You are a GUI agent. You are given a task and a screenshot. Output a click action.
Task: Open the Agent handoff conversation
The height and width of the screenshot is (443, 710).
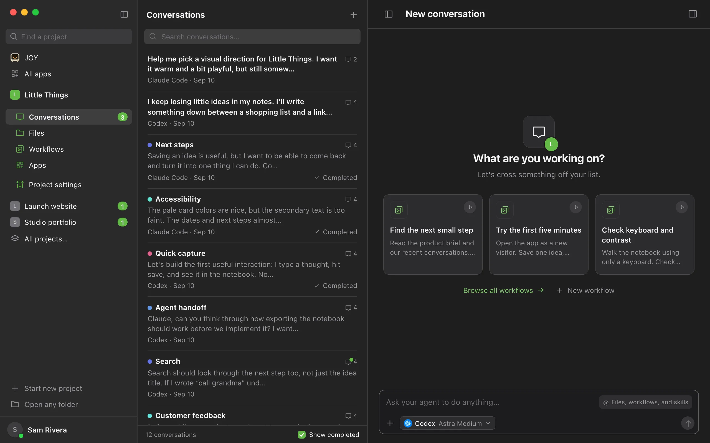[252, 324]
